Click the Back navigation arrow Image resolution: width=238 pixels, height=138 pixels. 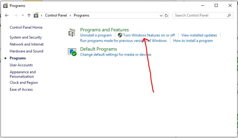[7, 15]
